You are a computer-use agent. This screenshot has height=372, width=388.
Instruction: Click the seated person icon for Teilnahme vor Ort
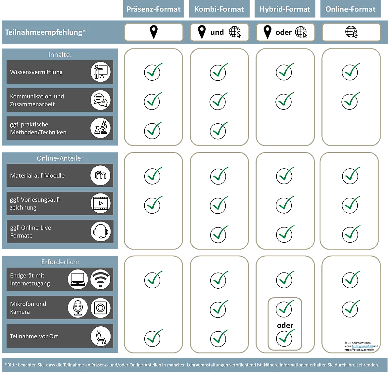pyautogui.click(x=100, y=336)
